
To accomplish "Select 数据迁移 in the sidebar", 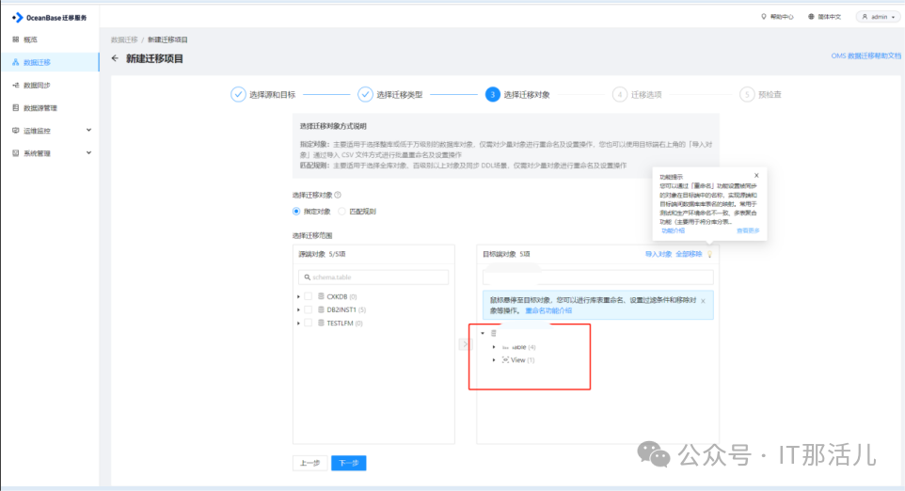I will 50,62.
